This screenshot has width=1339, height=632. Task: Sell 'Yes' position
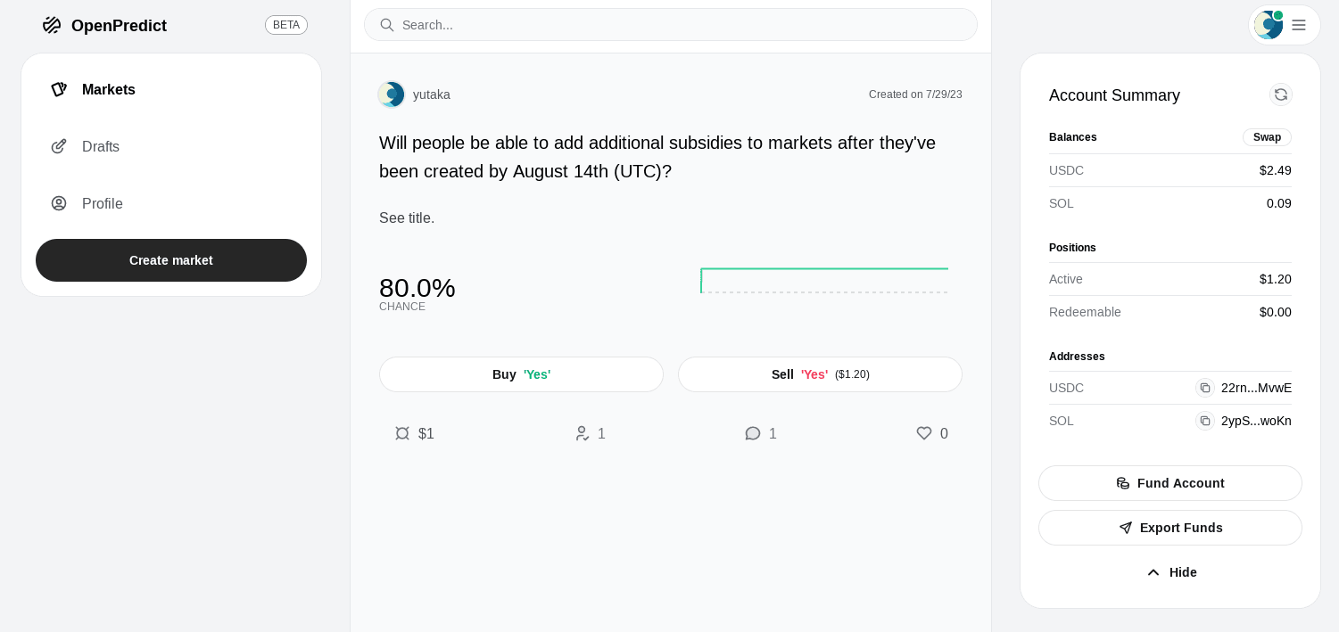tap(820, 374)
